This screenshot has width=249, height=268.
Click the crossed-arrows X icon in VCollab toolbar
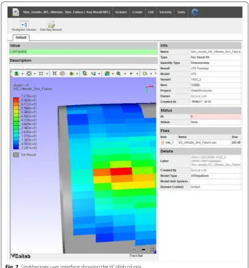pos(54,74)
